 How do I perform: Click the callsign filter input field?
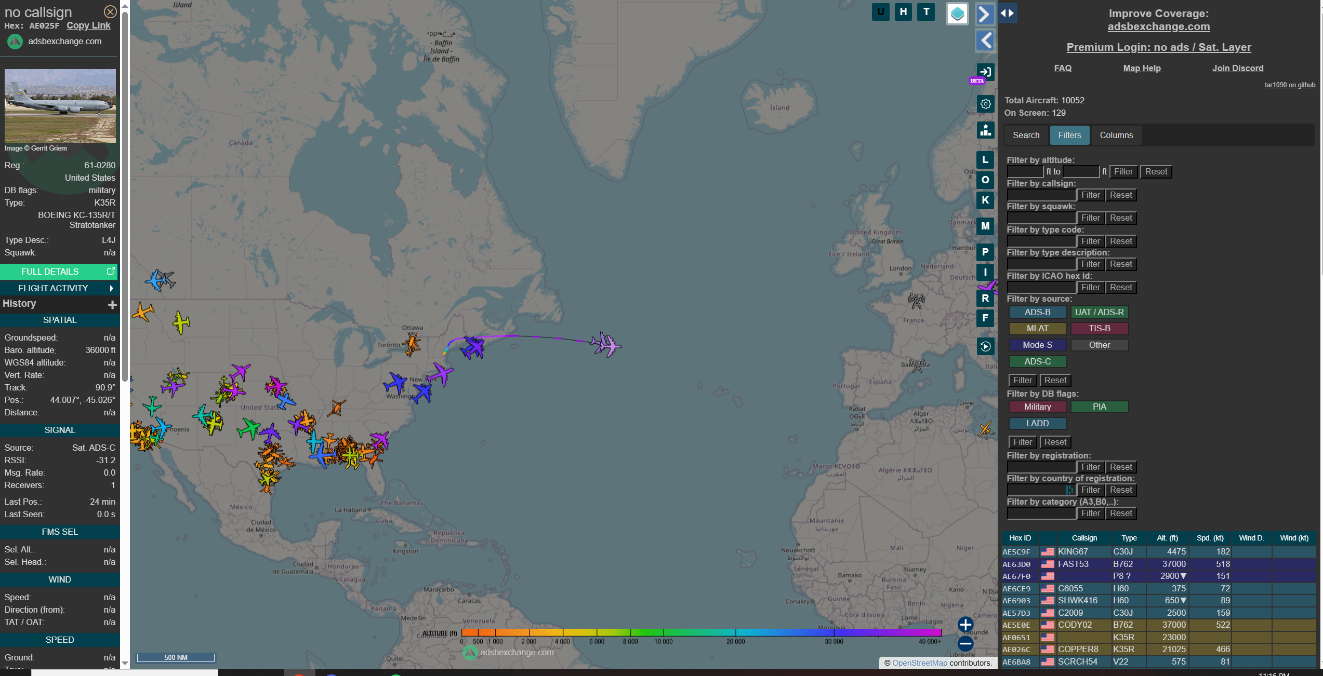1041,195
